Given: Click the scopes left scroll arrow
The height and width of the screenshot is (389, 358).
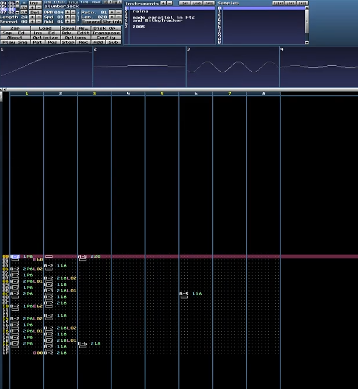Looking at the screenshot, I should [x=5, y=89].
